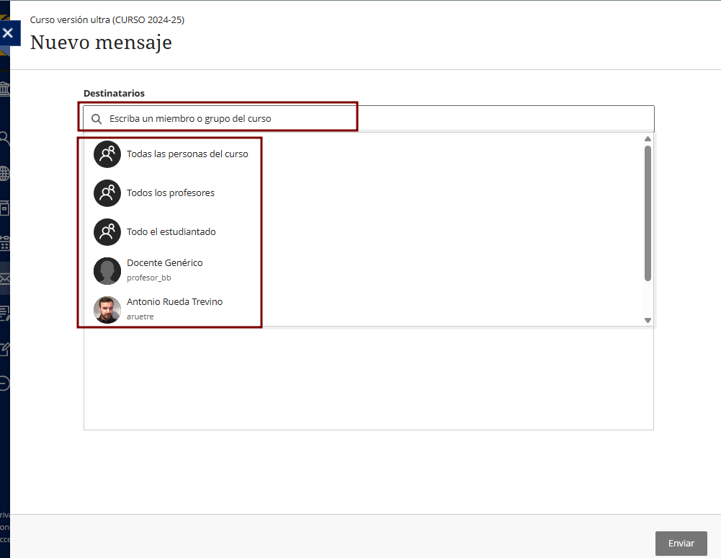Click Antonio Rueda Trevino's profile photo
The height and width of the screenshot is (558, 721).
[x=107, y=309]
